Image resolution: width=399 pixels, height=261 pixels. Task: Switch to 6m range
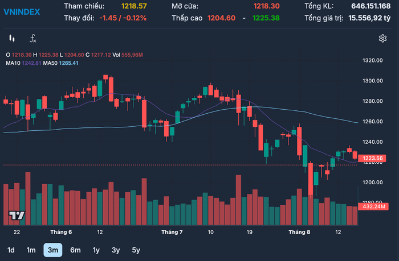(75, 250)
